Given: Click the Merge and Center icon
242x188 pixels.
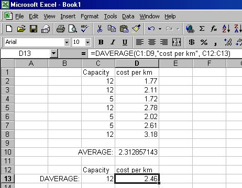Looking at the screenshot, I should click(177, 42).
